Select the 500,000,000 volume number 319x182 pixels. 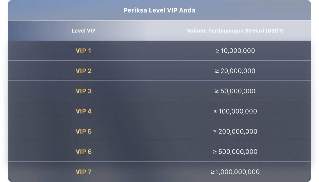[x=238, y=152]
